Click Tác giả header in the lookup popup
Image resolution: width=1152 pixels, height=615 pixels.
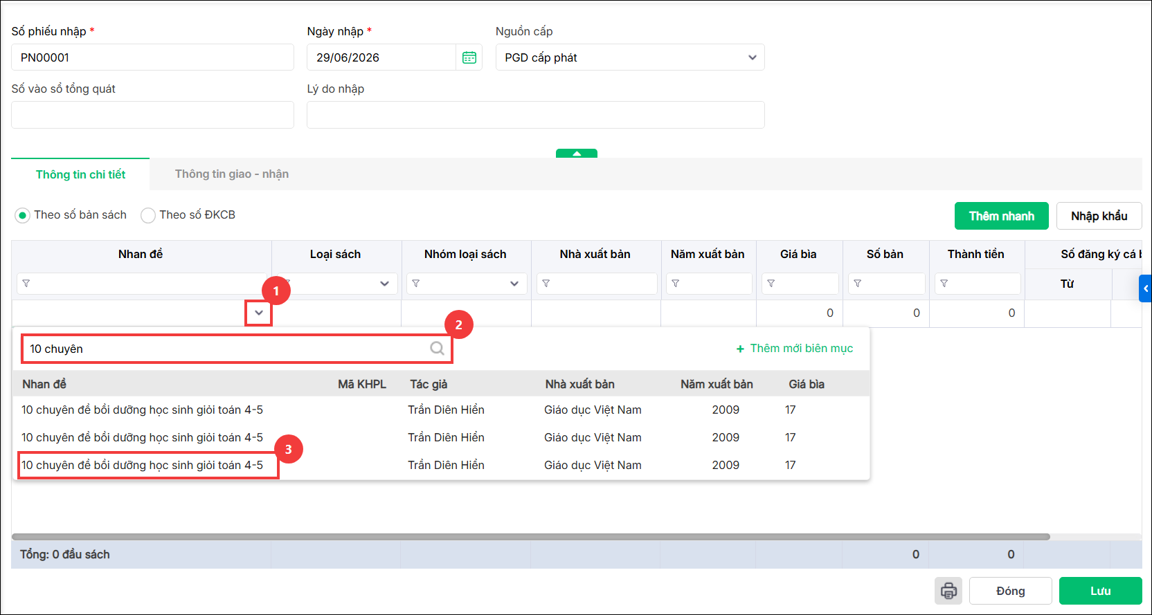pos(429,385)
